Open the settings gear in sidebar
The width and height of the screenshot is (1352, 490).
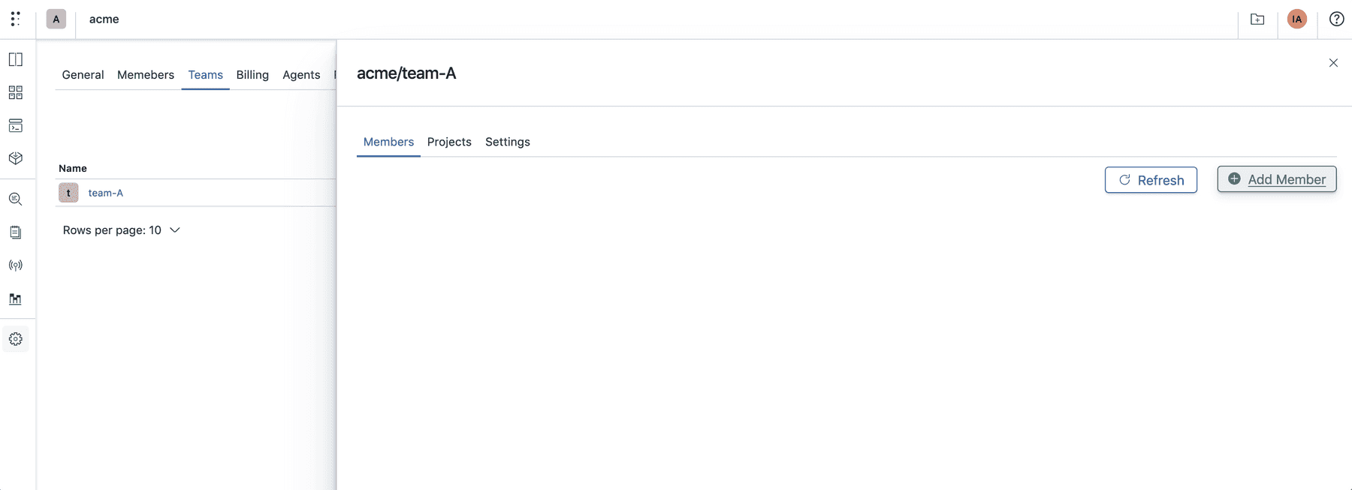pos(15,338)
